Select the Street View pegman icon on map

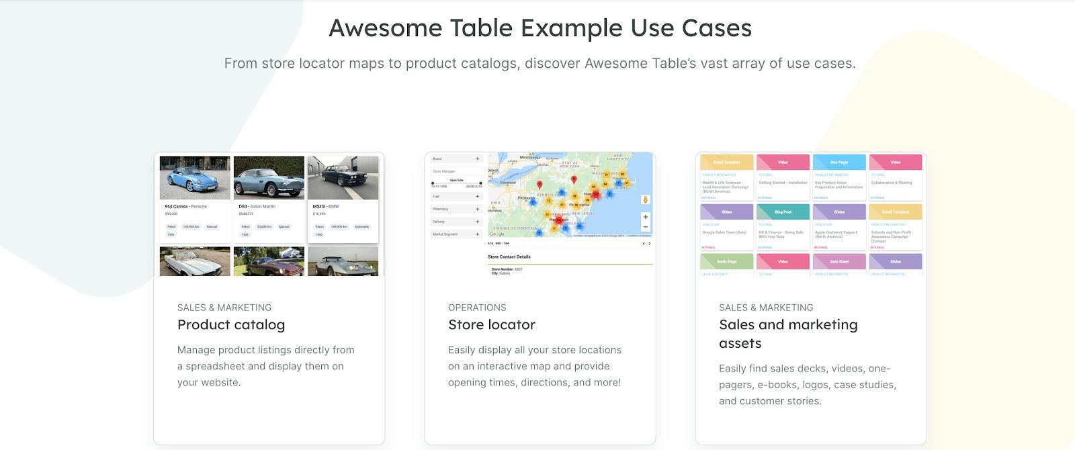coord(646,199)
